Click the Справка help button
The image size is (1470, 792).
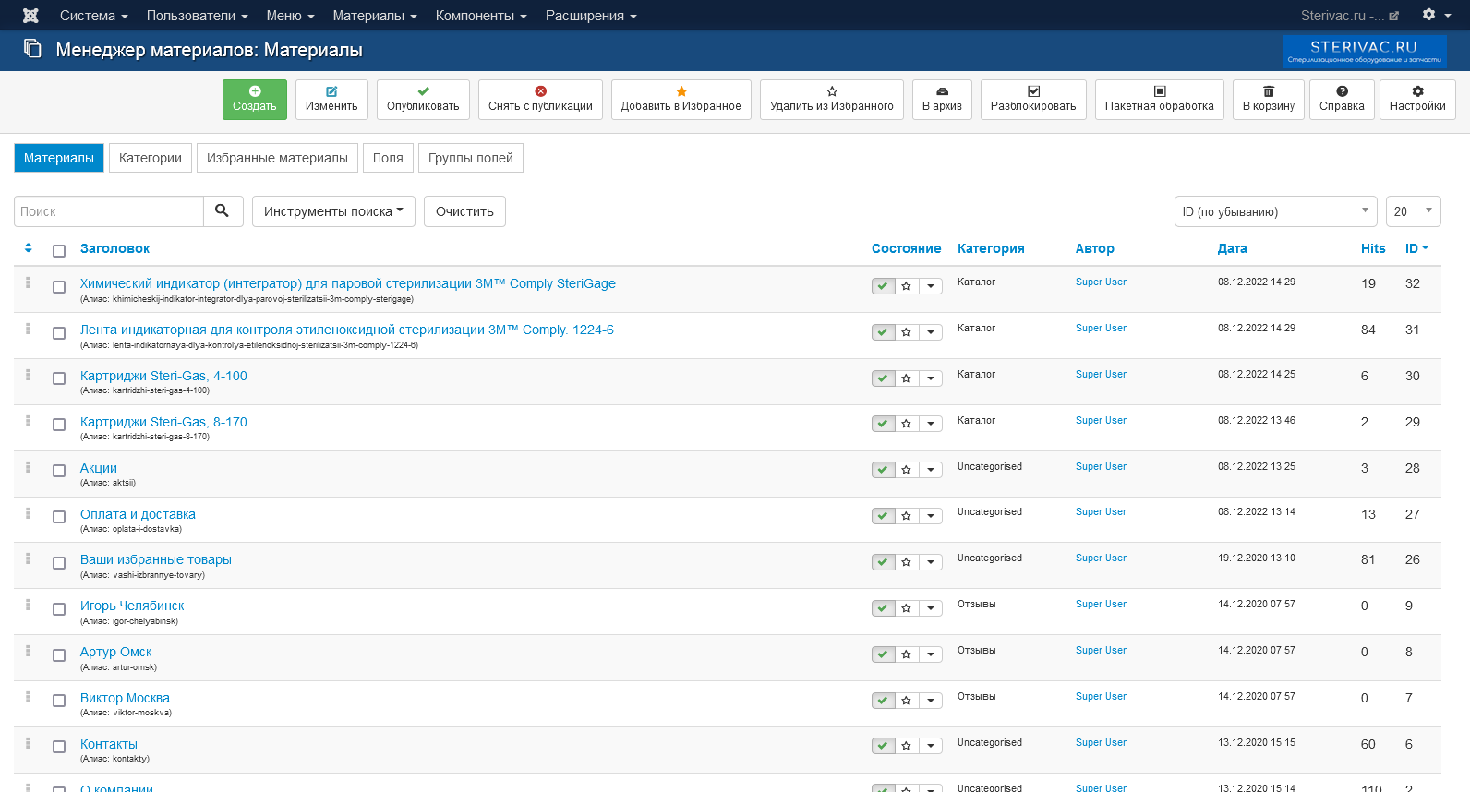[x=1341, y=99]
